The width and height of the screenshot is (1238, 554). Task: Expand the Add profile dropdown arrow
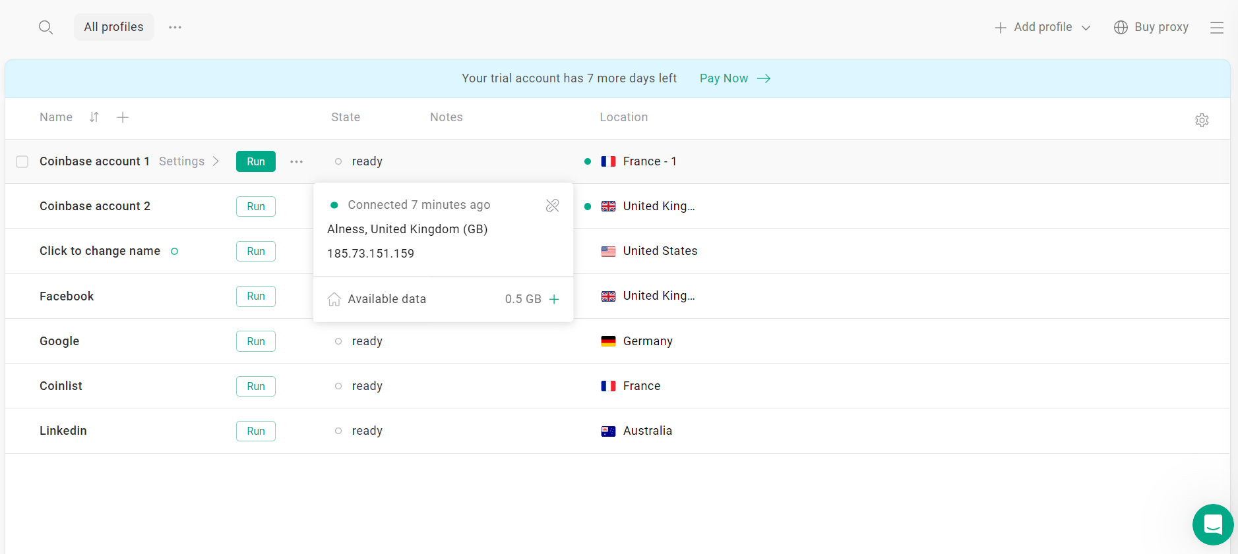pyautogui.click(x=1086, y=28)
